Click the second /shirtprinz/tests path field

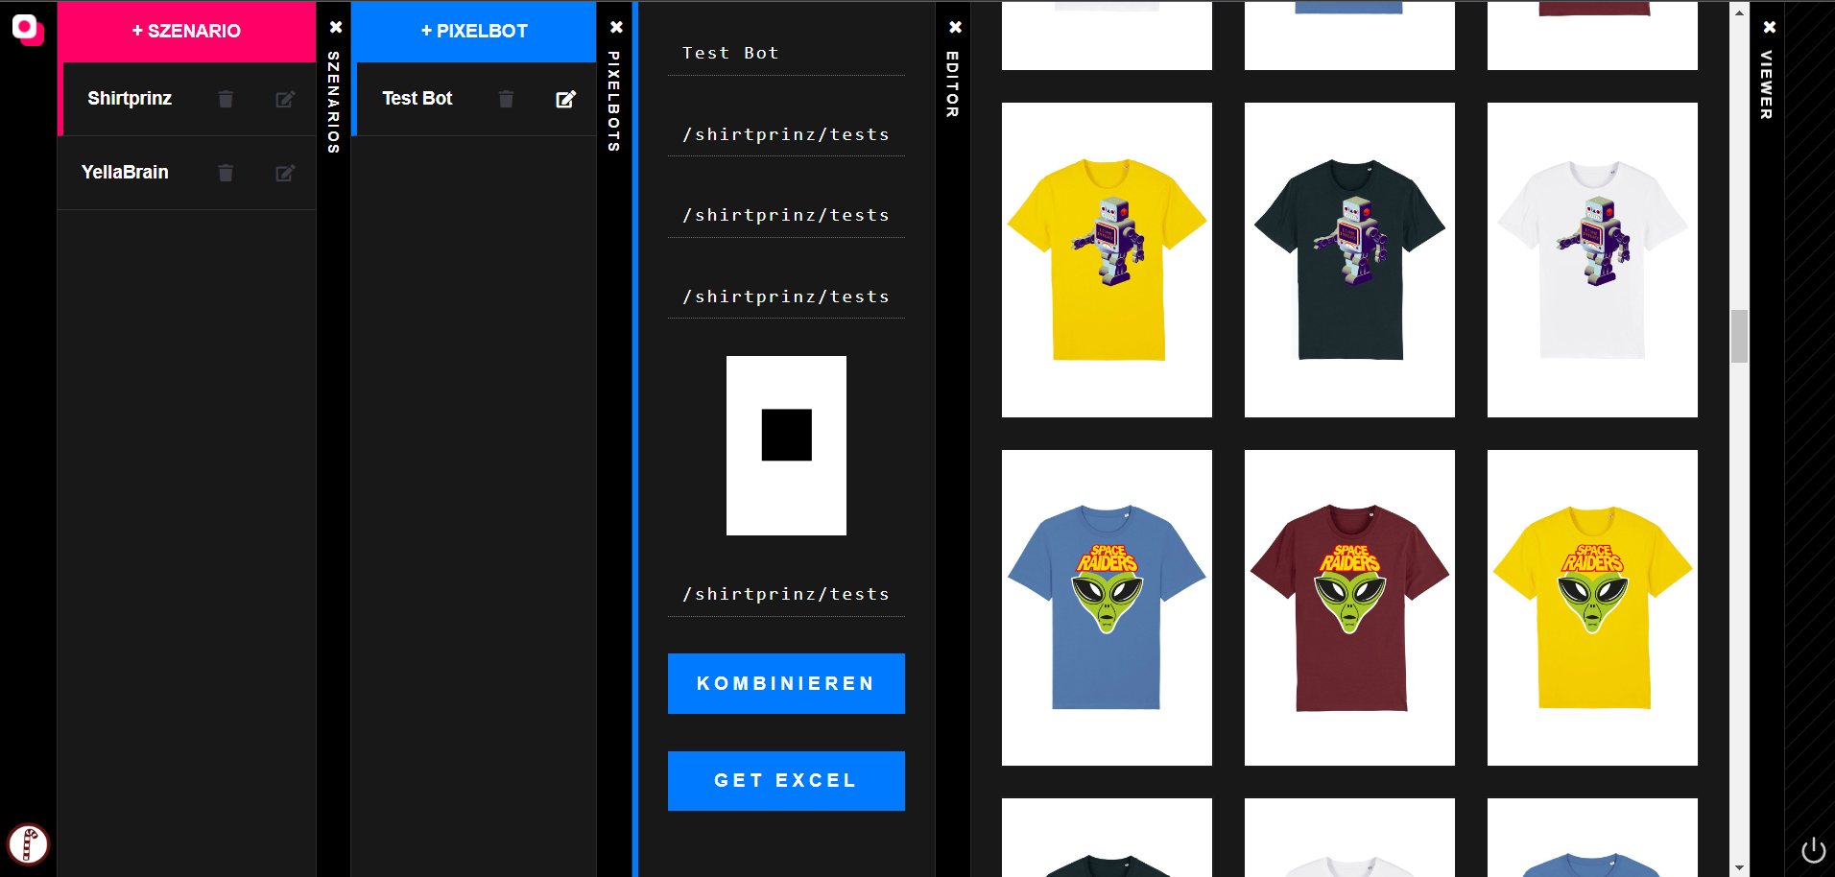[x=786, y=215]
